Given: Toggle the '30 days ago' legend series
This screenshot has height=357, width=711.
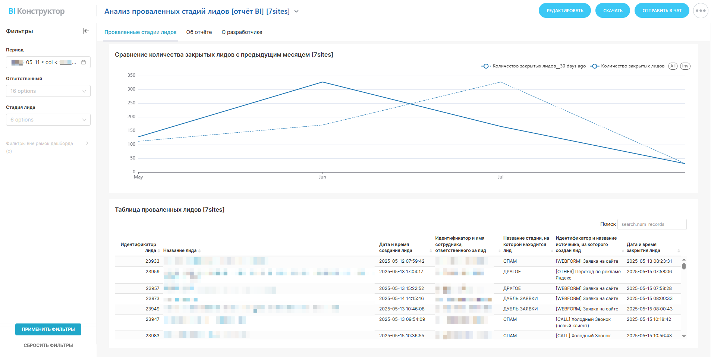Looking at the screenshot, I should [x=534, y=66].
